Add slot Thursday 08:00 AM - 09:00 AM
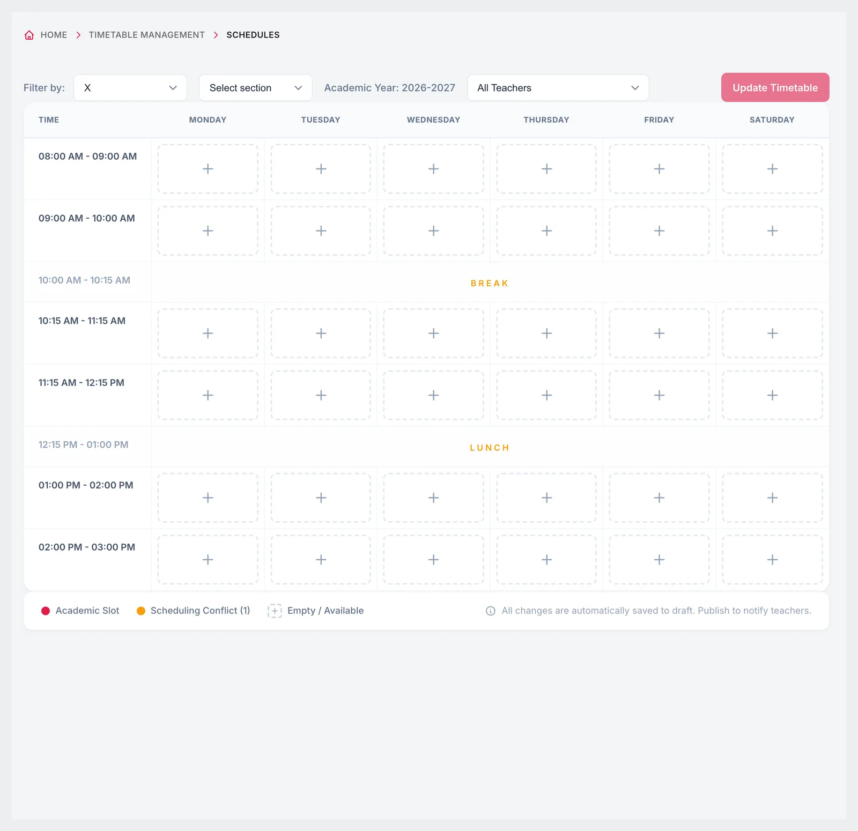This screenshot has width=858, height=831. (x=546, y=169)
